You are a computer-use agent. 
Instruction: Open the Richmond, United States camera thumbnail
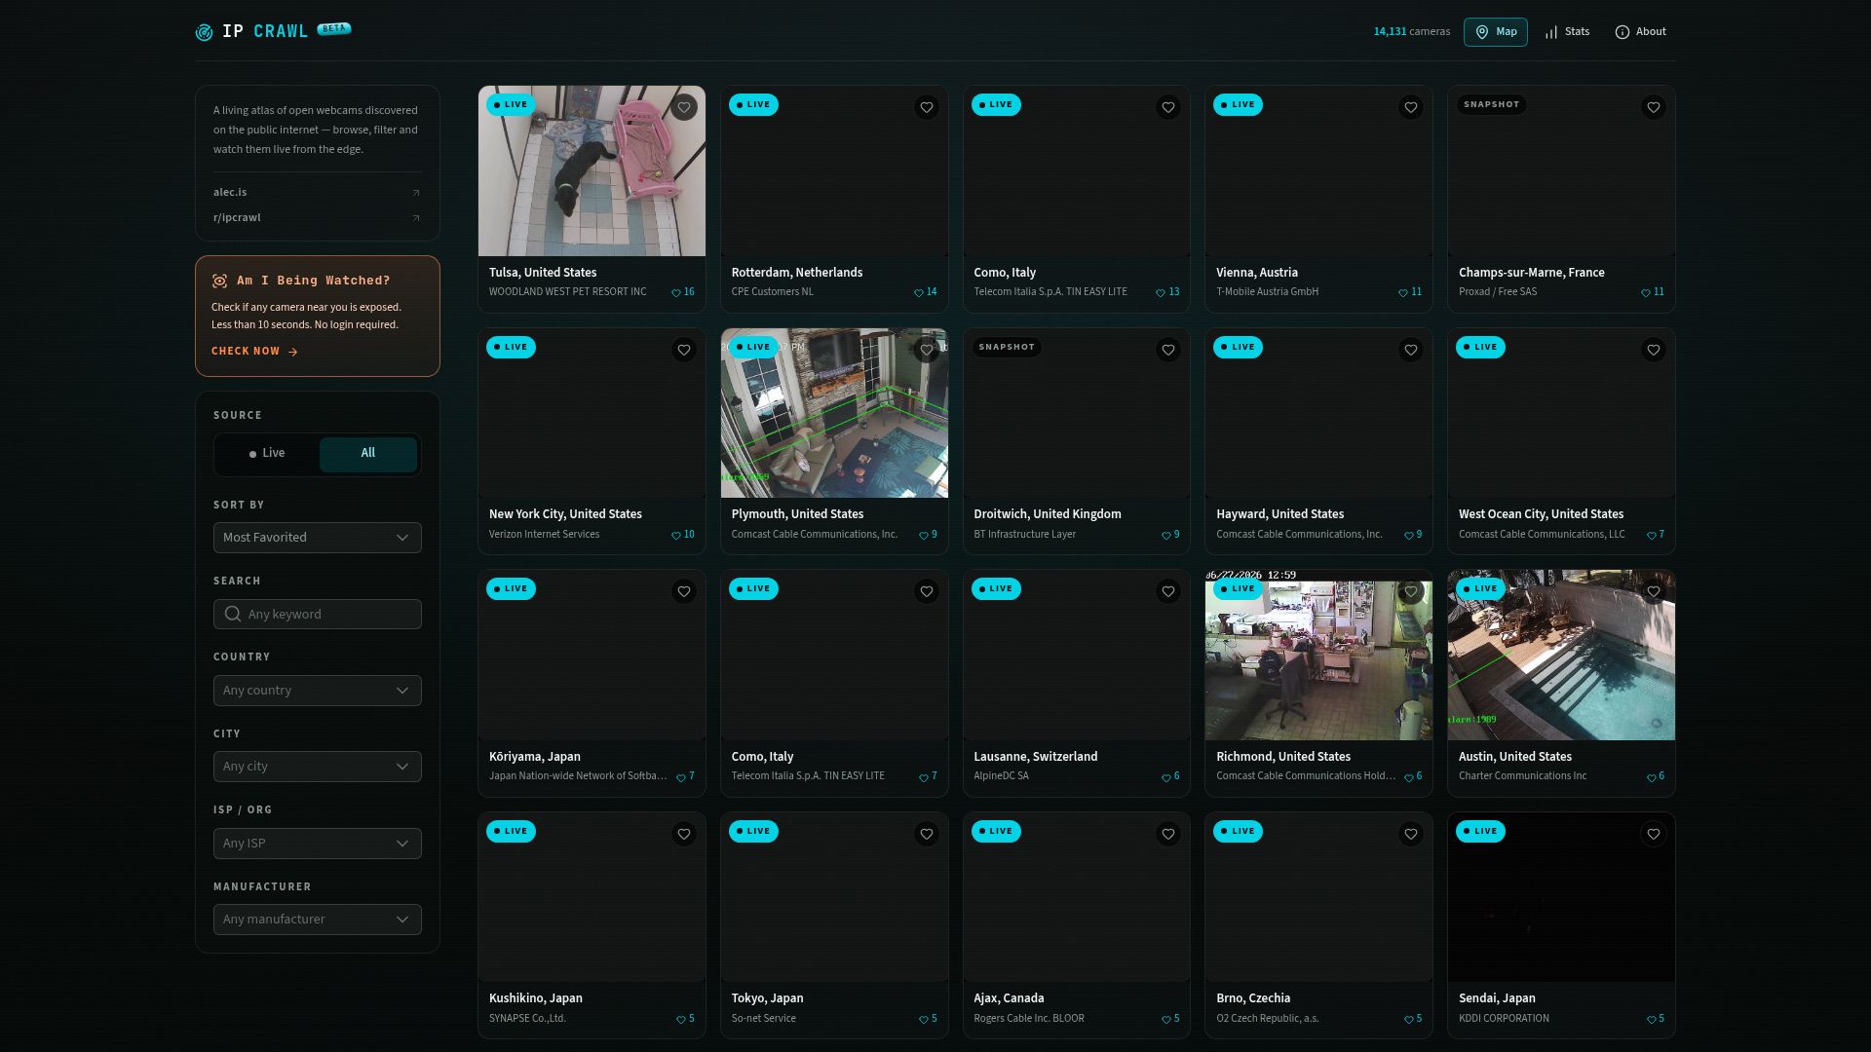[1318, 656]
